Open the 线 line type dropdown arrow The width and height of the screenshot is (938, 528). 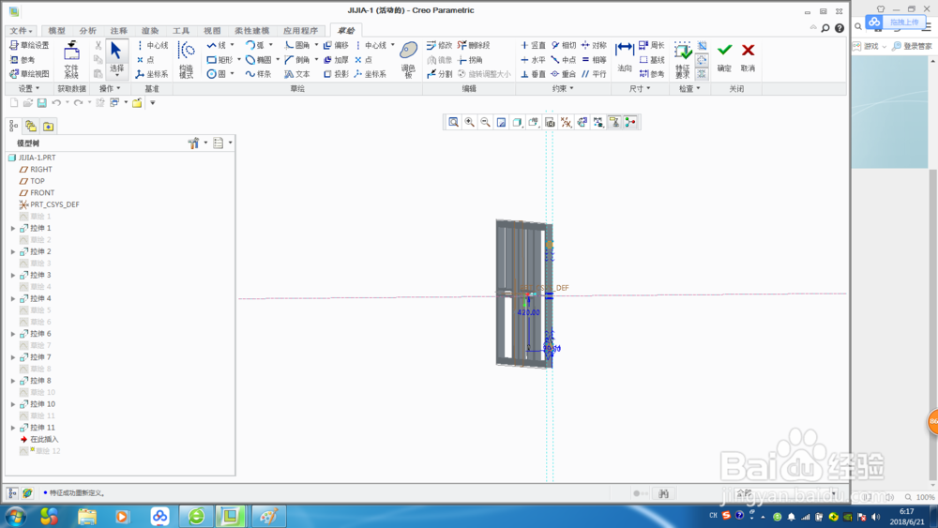(232, 45)
